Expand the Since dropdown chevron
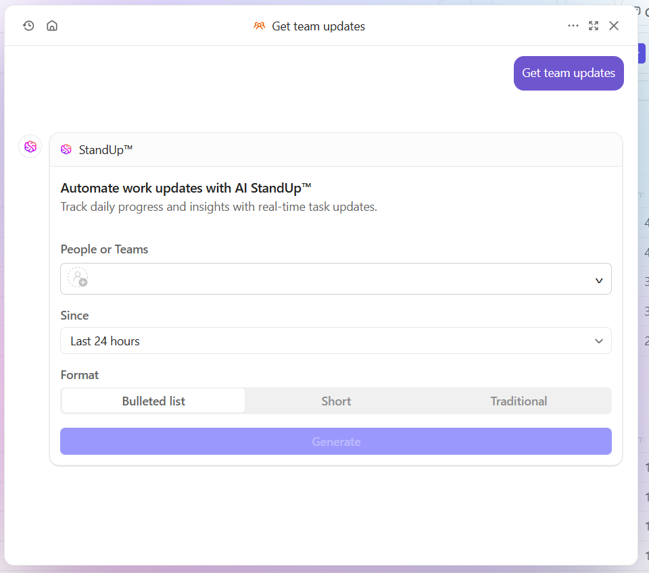Image resolution: width=649 pixels, height=573 pixels. pos(598,341)
